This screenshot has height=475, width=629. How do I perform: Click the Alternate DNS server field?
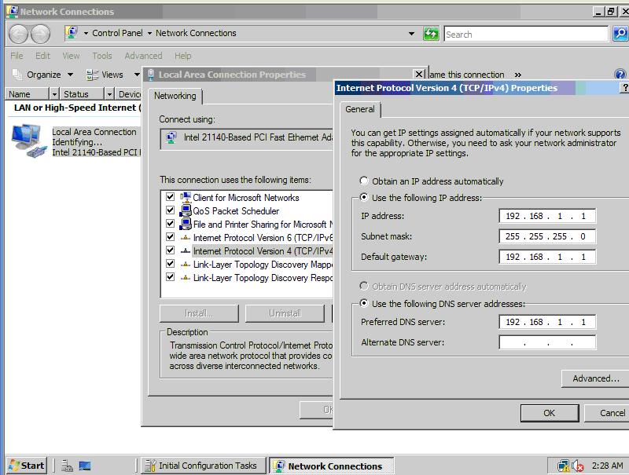click(547, 342)
